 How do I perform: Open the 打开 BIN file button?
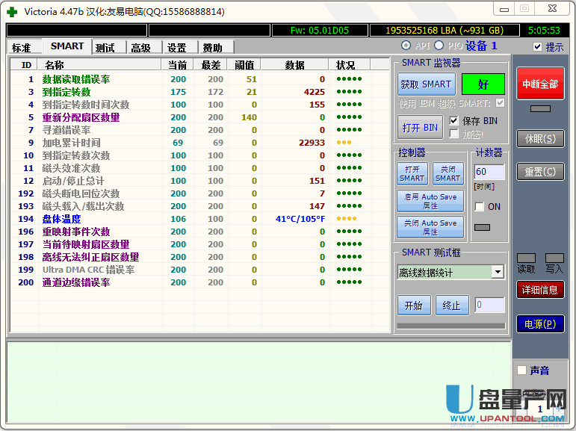tap(420, 127)
